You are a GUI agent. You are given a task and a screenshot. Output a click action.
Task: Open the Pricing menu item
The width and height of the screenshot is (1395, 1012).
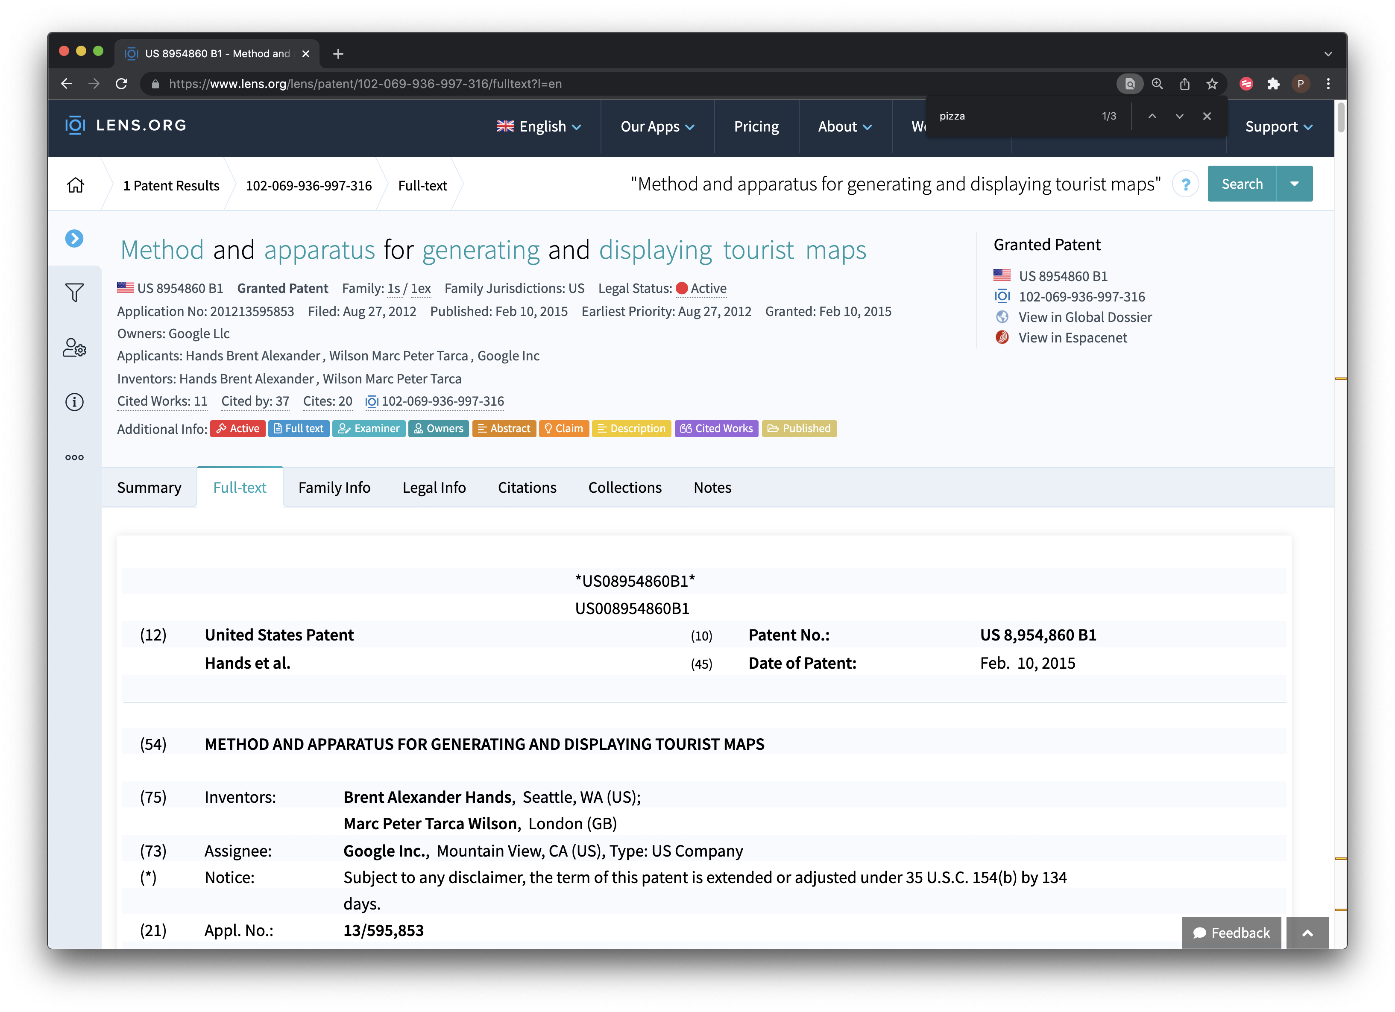756,127
